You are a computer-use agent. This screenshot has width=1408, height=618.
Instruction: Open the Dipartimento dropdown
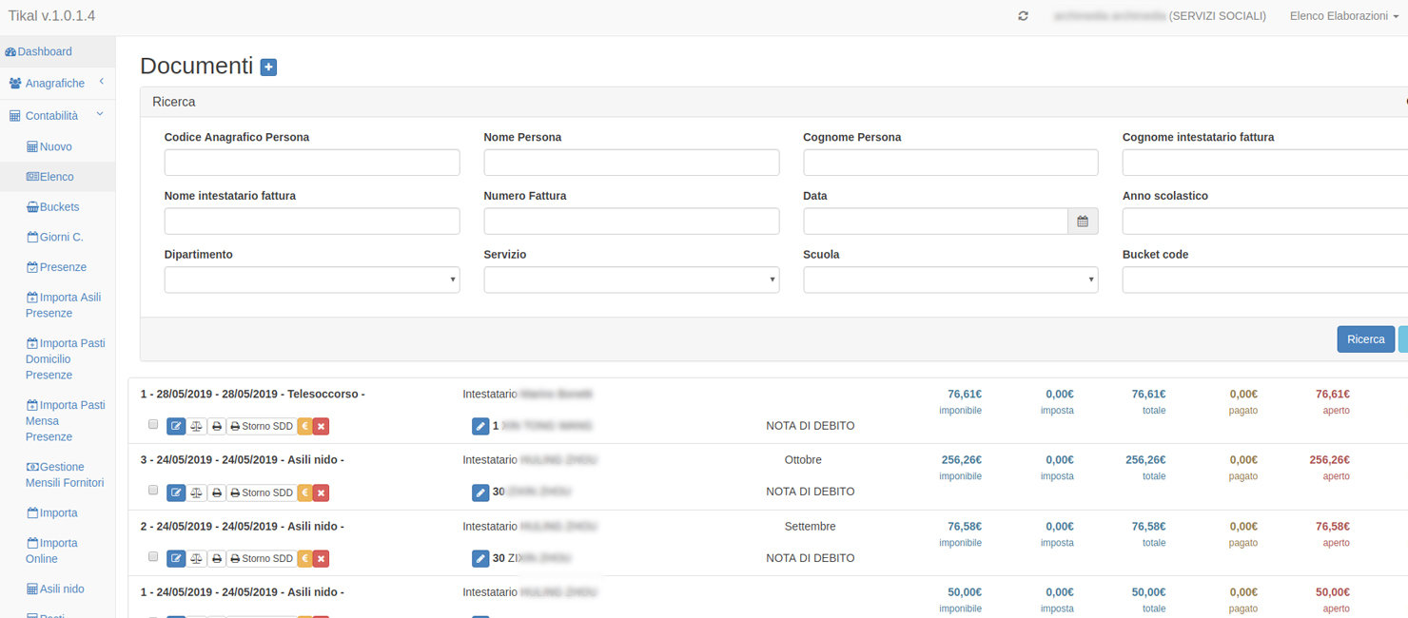(312, 280)
